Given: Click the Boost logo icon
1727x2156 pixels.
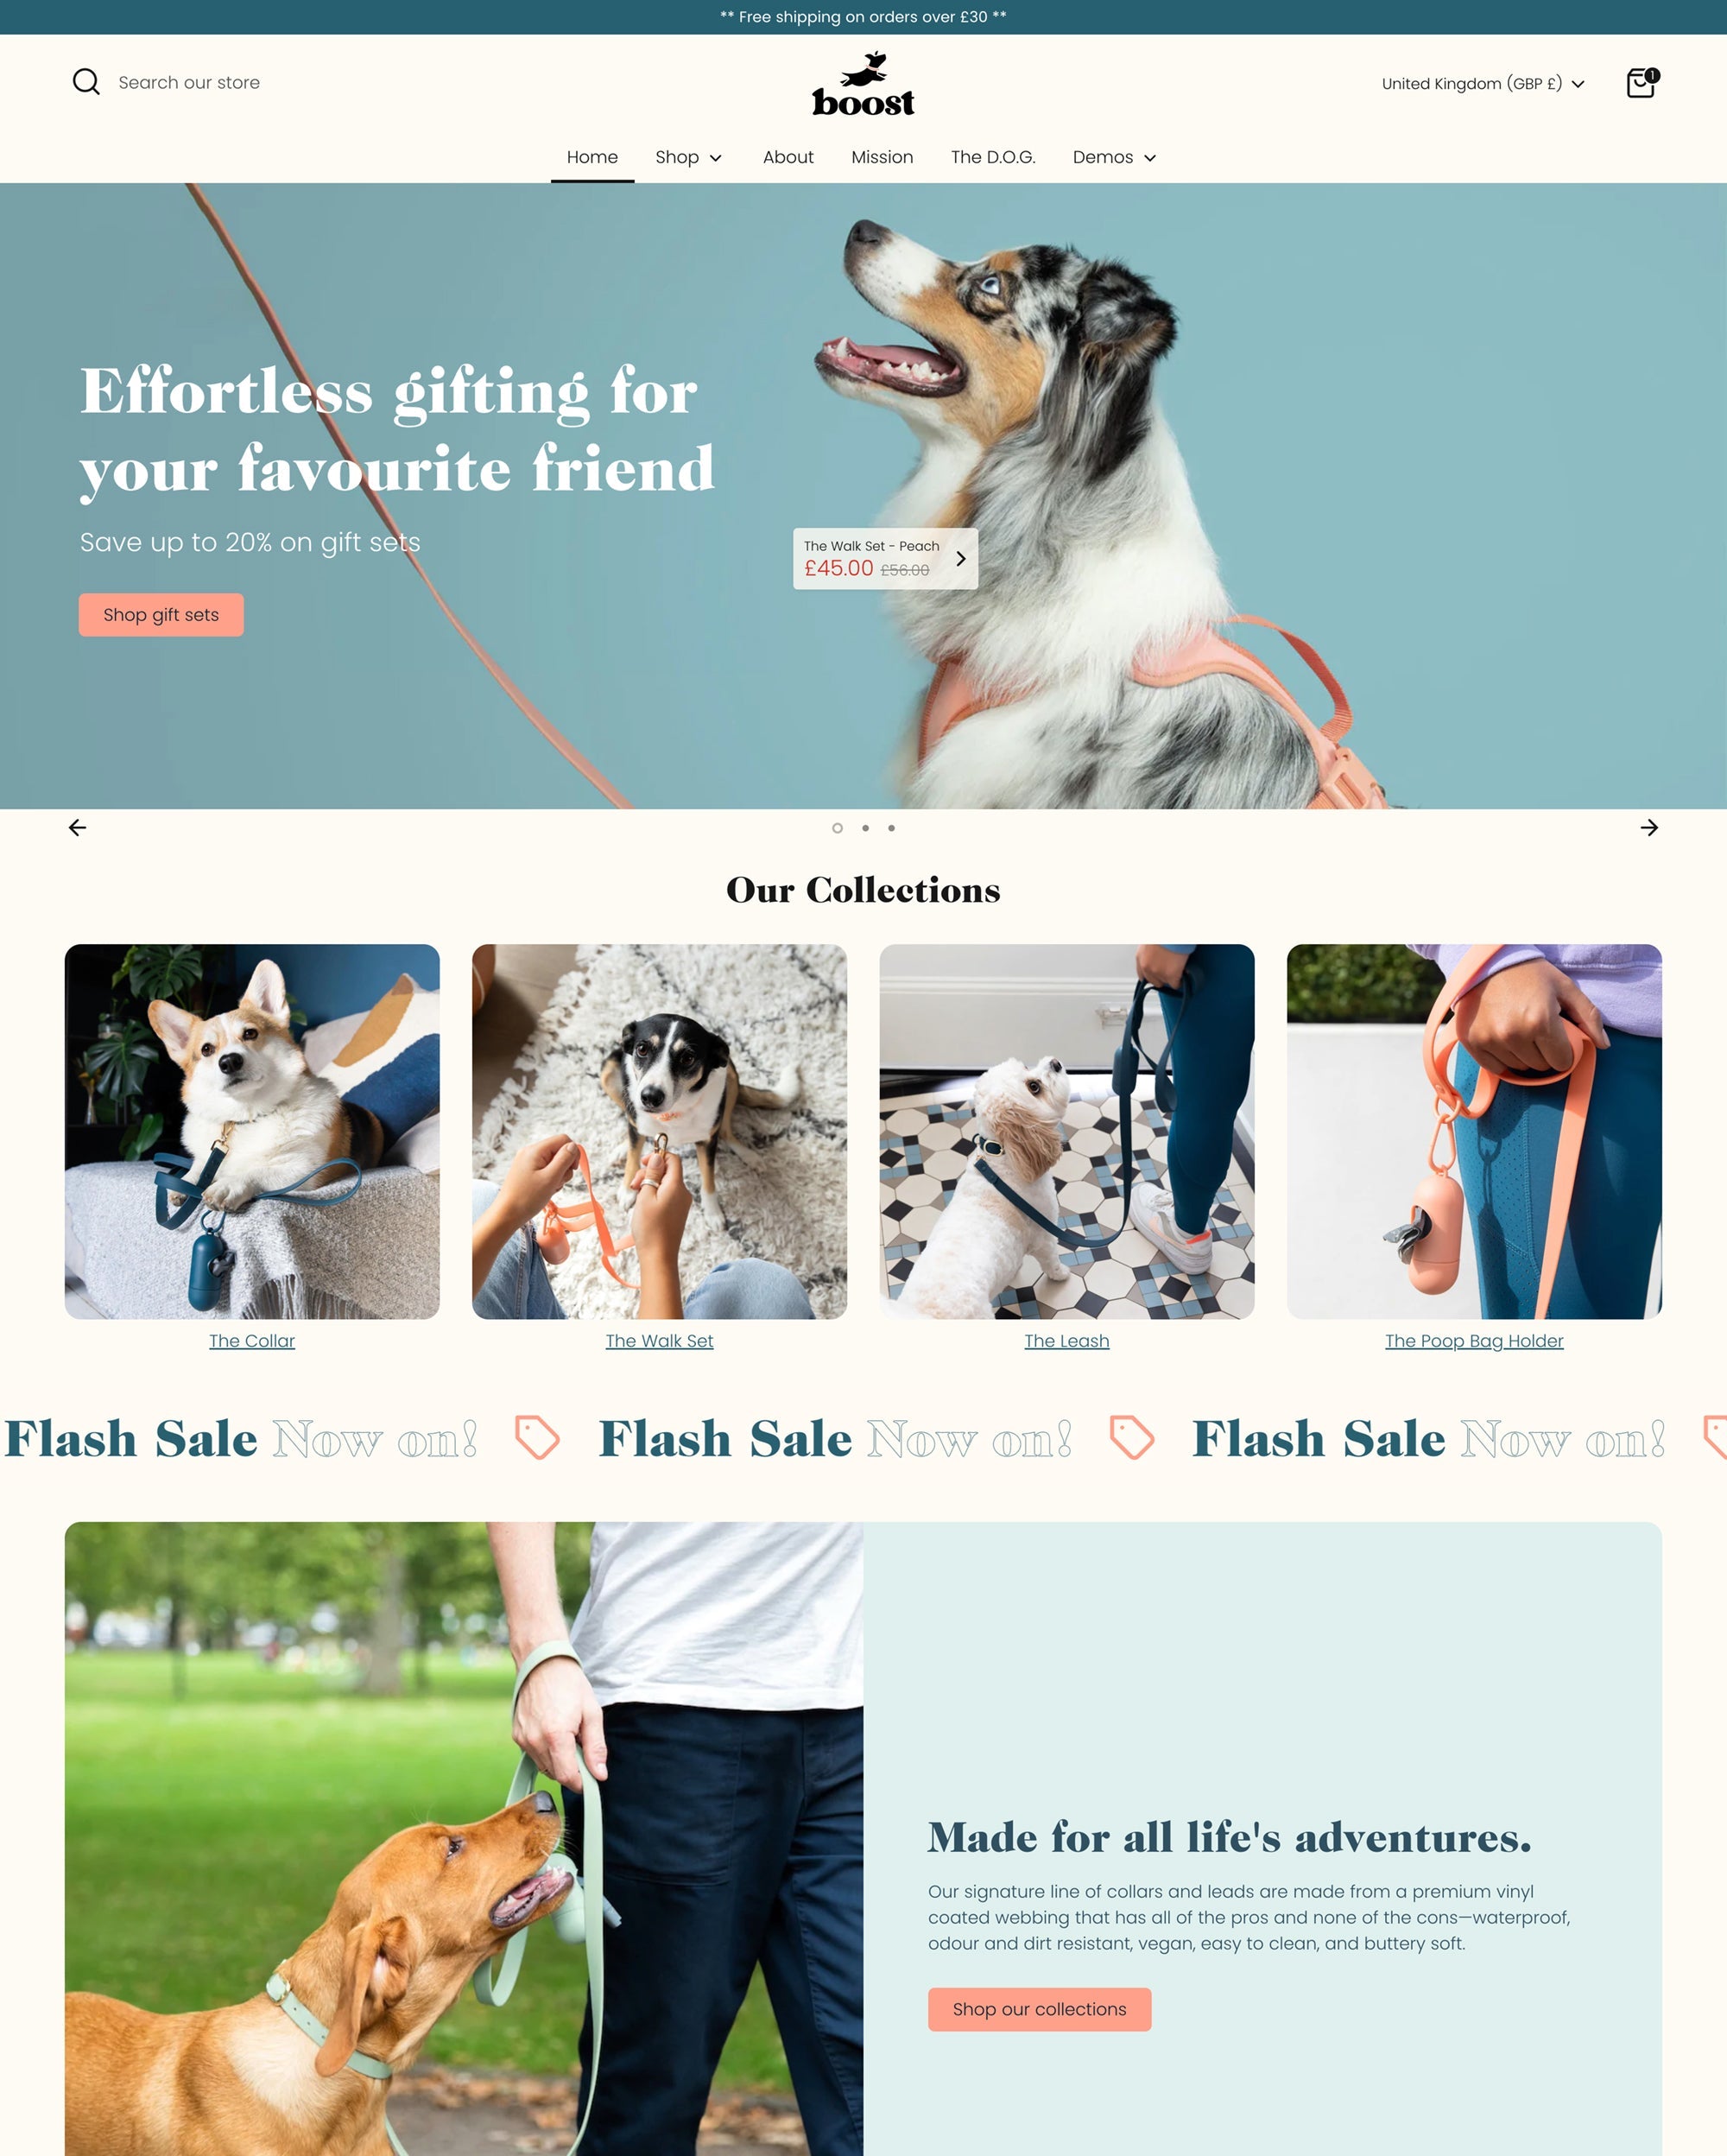Looking at the screenshot, I should pos(863,83).
